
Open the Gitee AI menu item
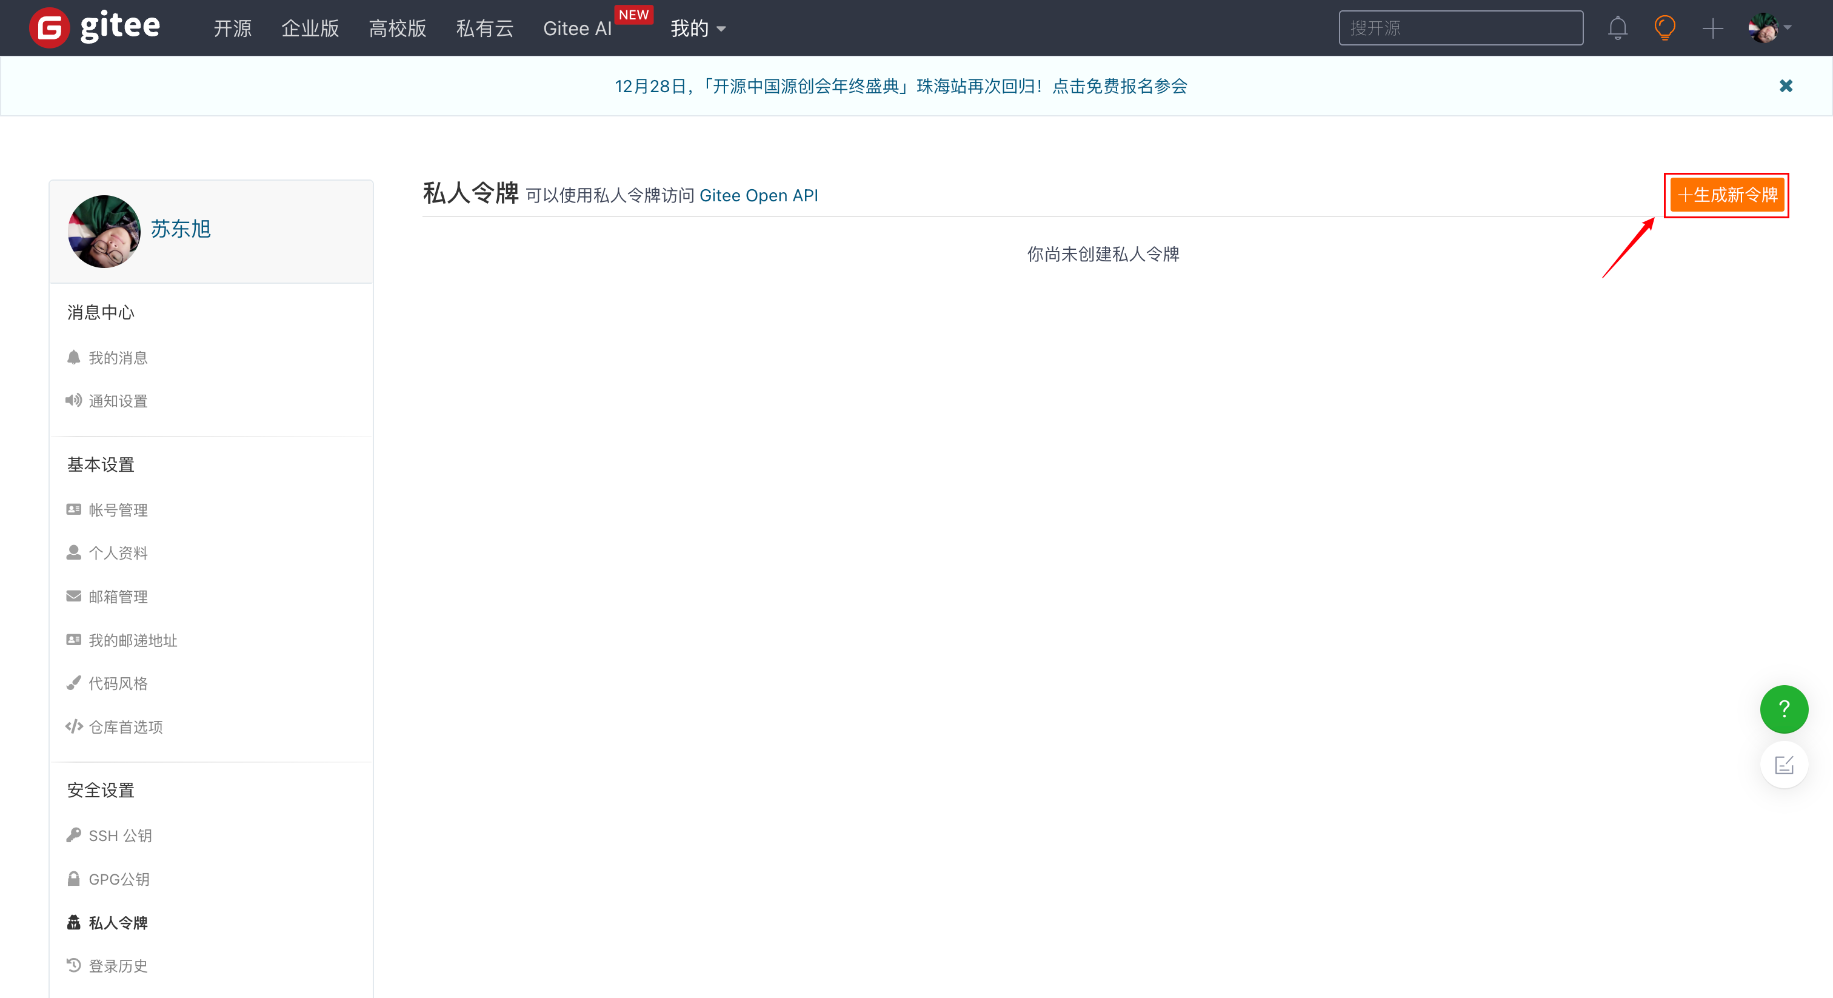(576, 28)
